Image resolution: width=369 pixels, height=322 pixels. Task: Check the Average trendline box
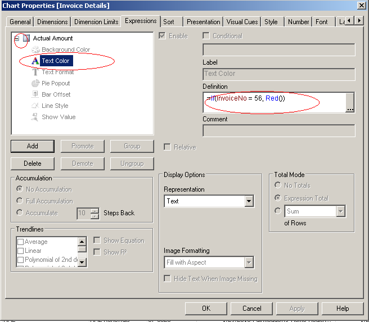21,242
